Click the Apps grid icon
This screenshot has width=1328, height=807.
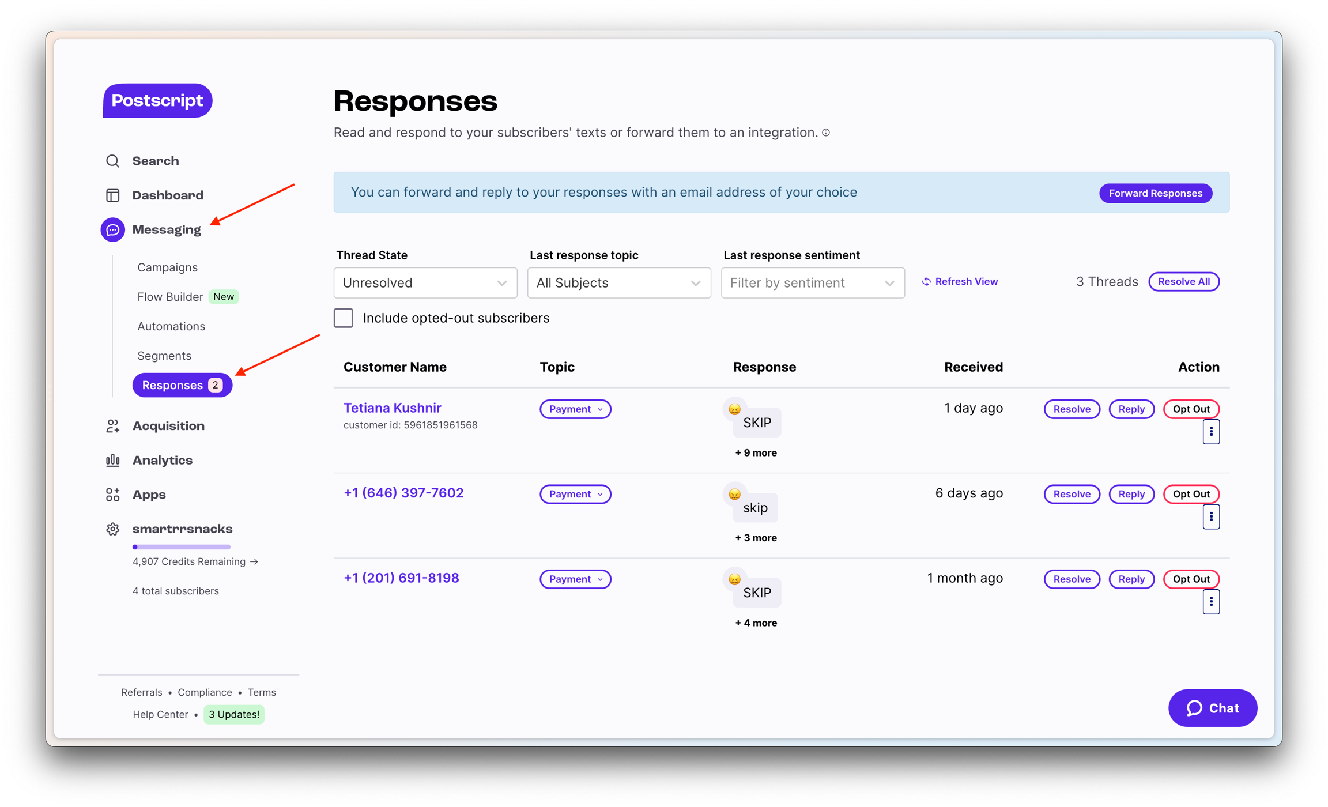112,495
